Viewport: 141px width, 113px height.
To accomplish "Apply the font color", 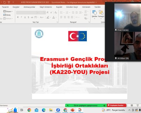I will click(x=54, y=17).
